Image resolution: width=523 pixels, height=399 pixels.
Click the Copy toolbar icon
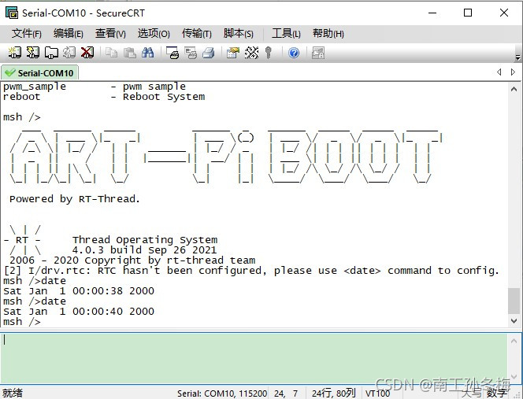(x=111, y=53)
